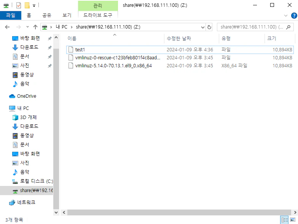This screenshot has height=224, width=298.
Task: Click the network drive icon in title bar
Action: click(x=6, y=5)
